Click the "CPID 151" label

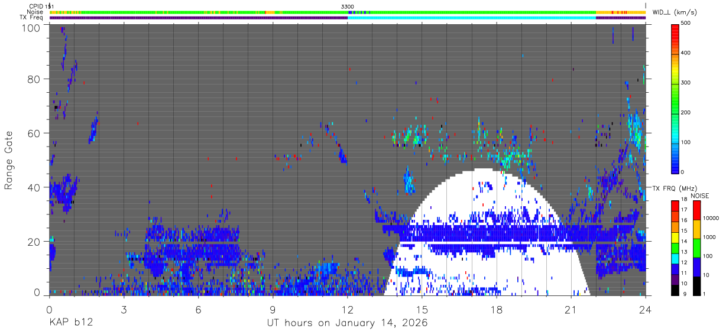point(41,6)
